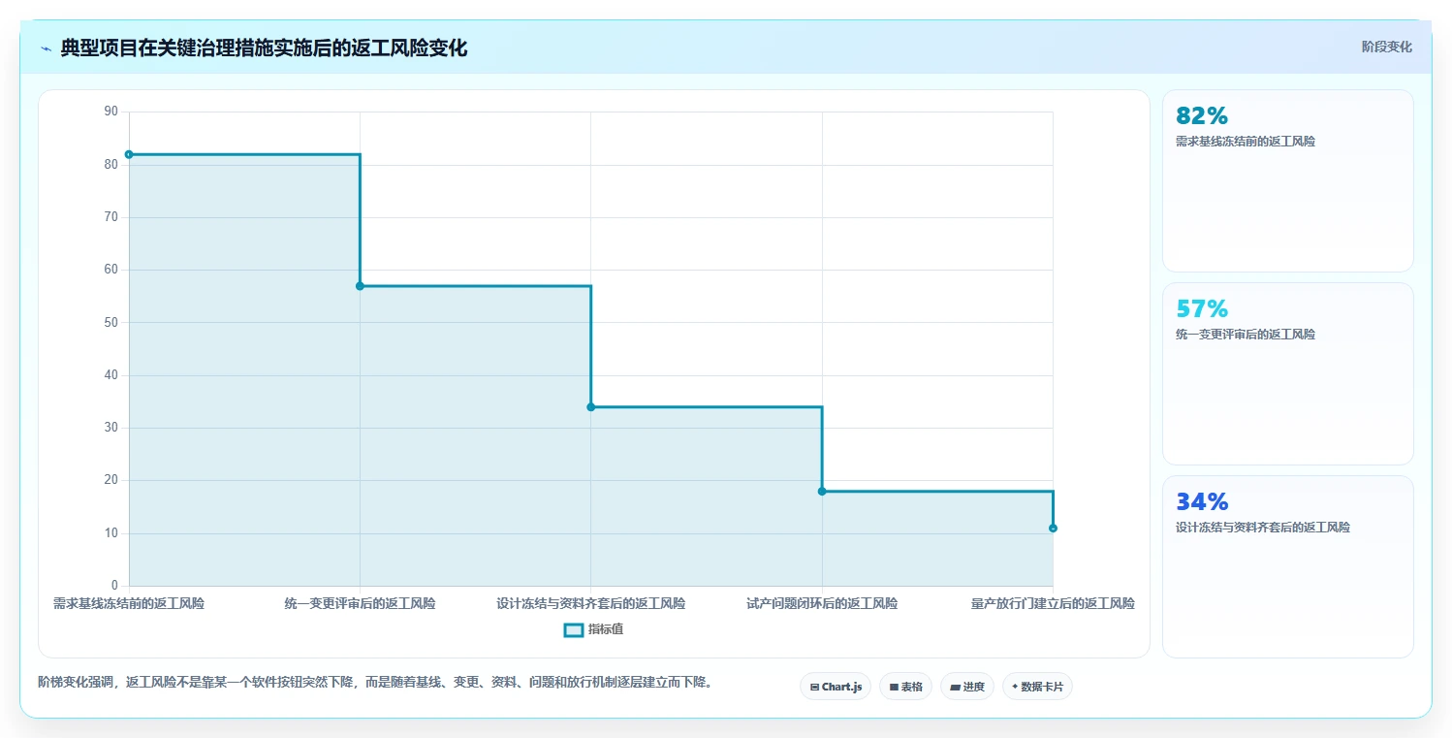This screenshot has width=1452, height=738.
Task: Click the 82% statistic card value
Action: pos(1202,115)
